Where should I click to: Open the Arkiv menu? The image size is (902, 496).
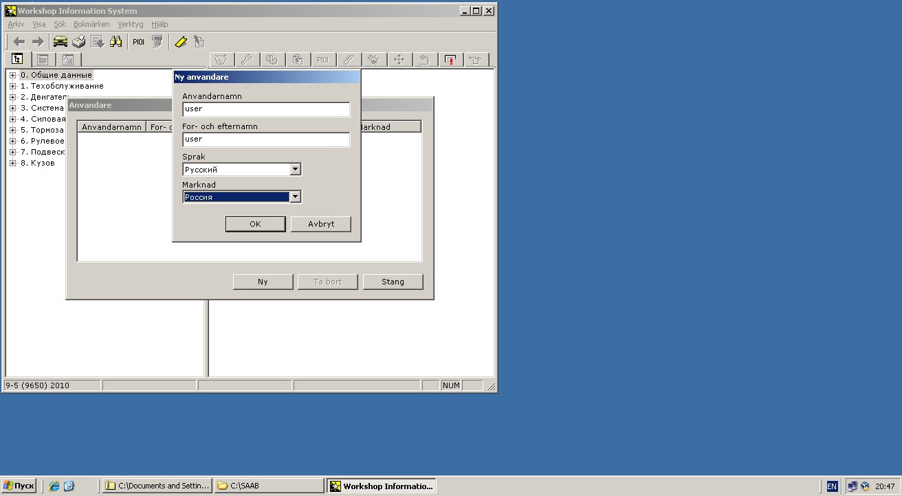pyautogui.click(x=16, y=24)
